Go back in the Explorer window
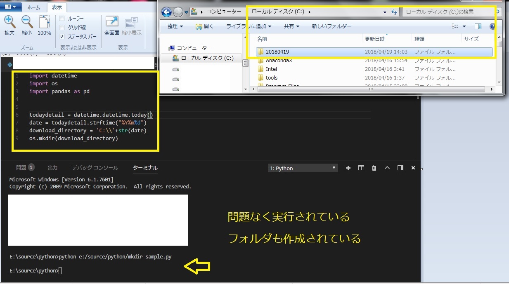 coord(167,12)
